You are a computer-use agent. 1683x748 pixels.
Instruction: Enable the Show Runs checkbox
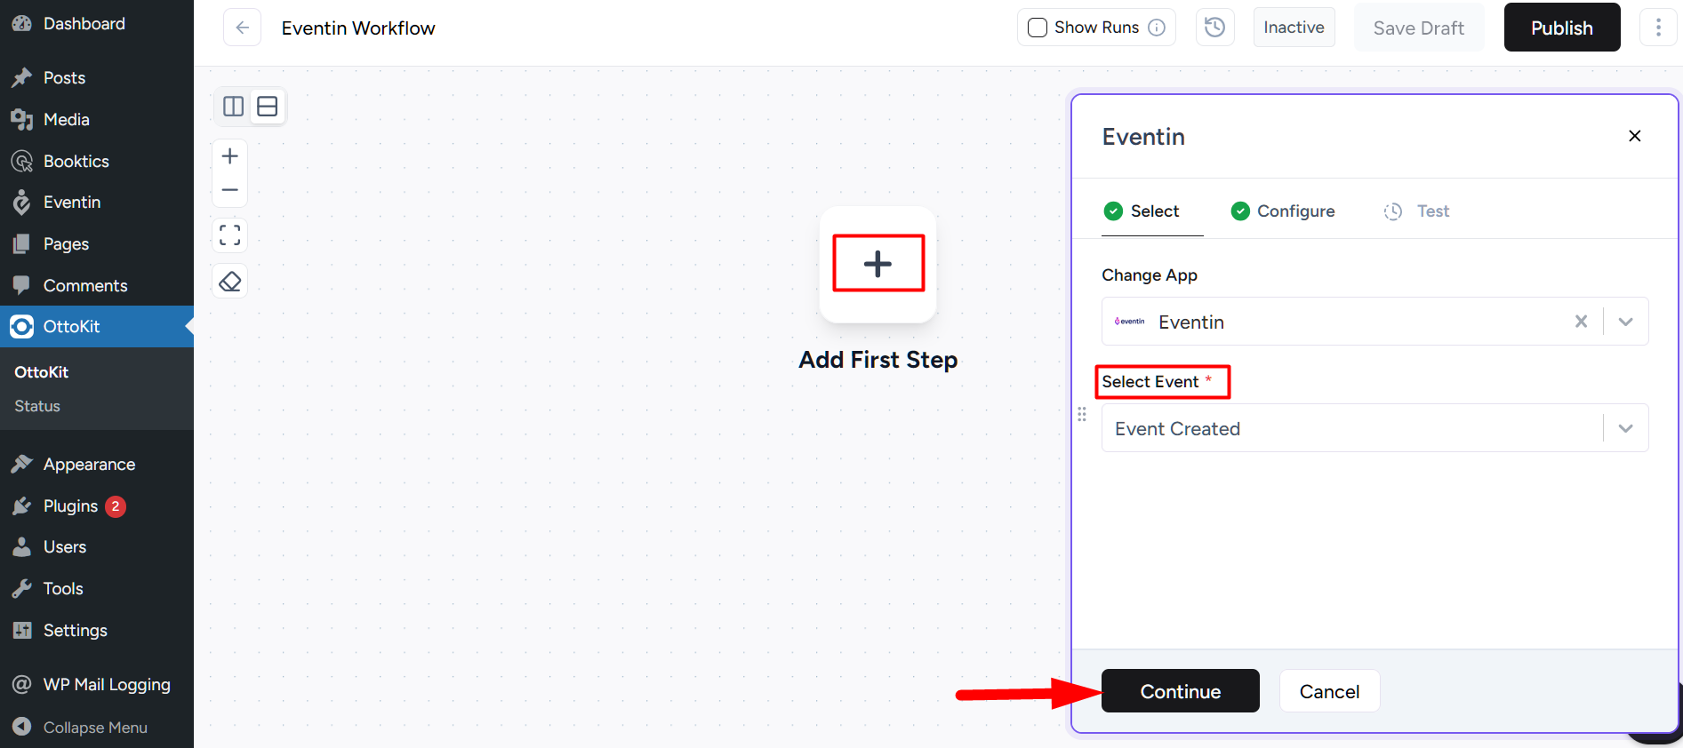(1038, 28)
